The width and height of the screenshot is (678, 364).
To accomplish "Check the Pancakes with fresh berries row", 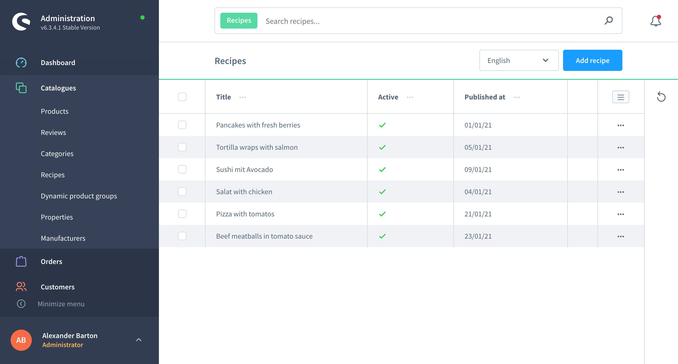I will click(182, 125).
